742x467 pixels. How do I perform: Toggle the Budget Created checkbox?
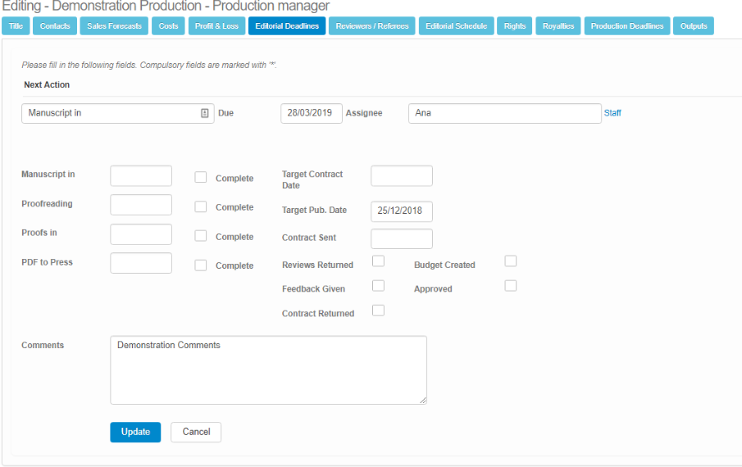[510, 261]
